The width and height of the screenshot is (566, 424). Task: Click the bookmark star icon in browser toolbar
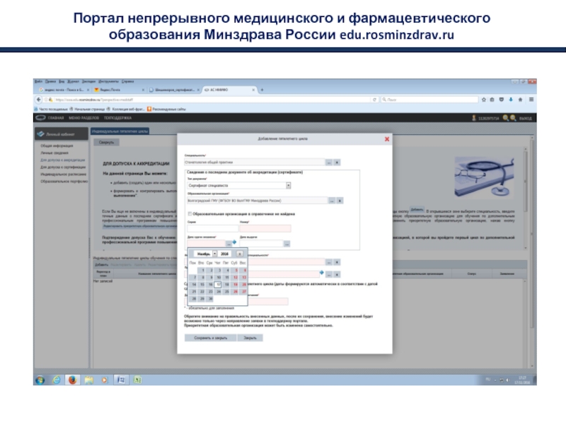484,100
